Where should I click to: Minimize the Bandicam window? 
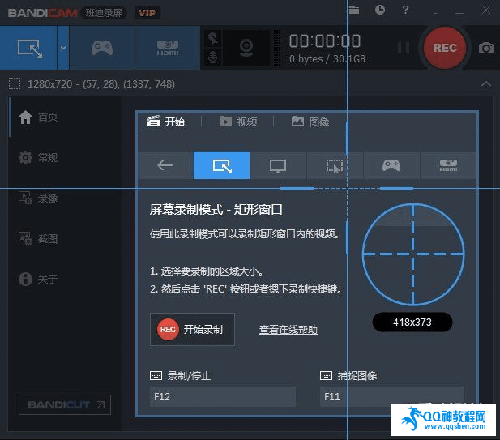click(459, 11)
